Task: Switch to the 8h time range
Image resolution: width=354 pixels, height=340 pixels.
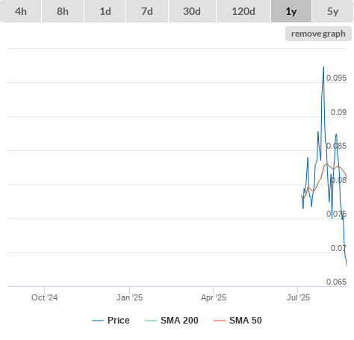Action: pyautogui.click(x=63, y=11)
